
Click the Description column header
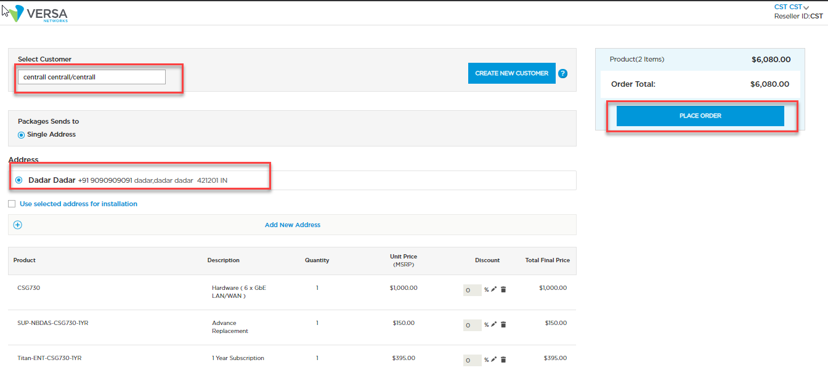(x=224, y=260)
